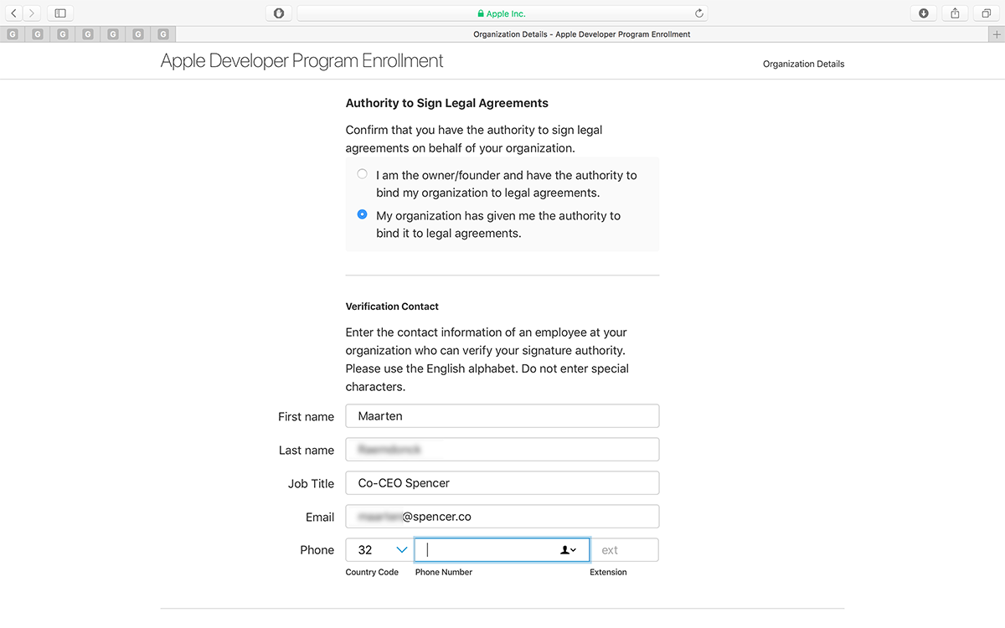The image size is (1005, 628).
Task: Click the Authority to Sign Legal Agreements heading
Action: click(447, 103)
